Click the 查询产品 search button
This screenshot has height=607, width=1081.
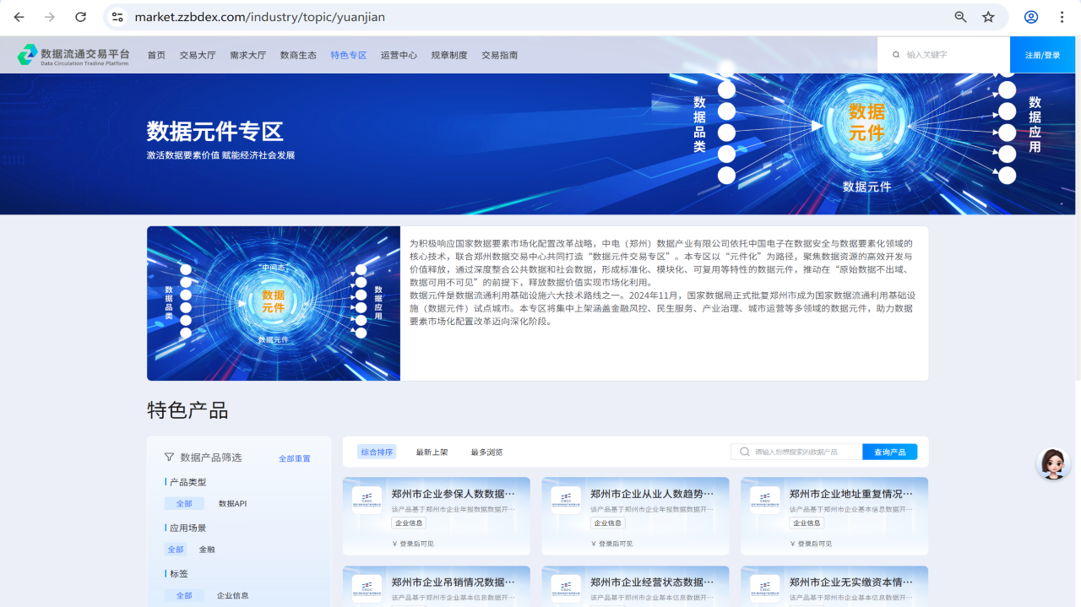pos(888,451)
